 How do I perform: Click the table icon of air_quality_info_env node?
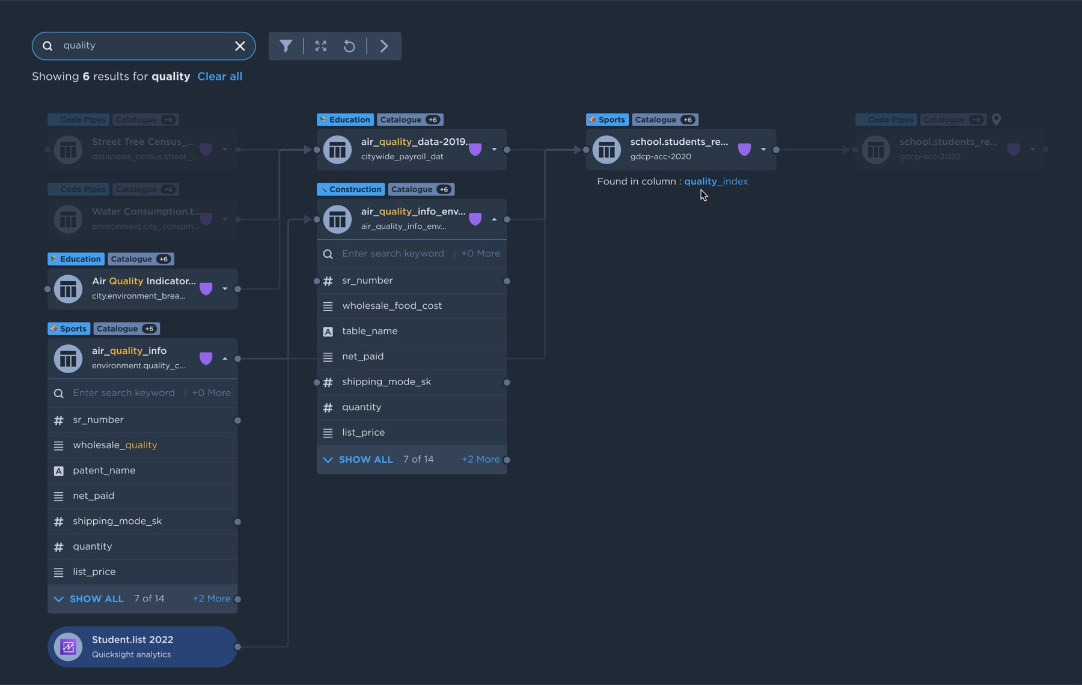(337, 219)
